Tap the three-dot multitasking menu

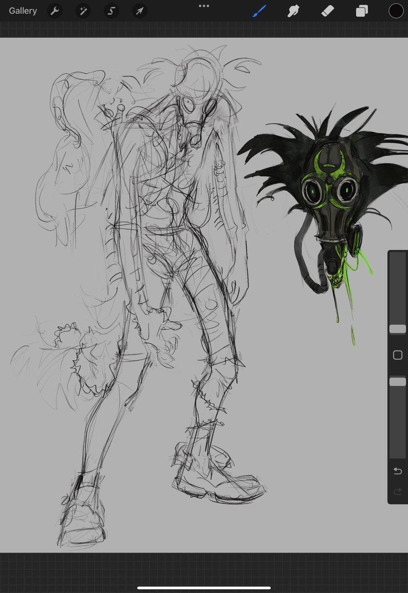coord(204,6)
